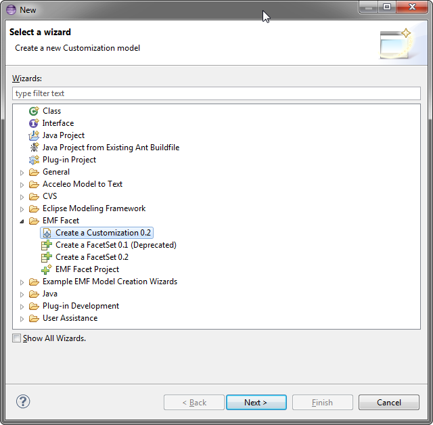Image resolution: width=433 pixels, height=425 pixels.
Task: Open help via the question mark icon
Action: coord(23,401)
